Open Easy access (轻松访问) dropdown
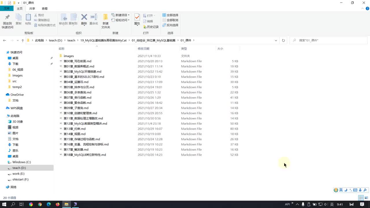370x208 pixels. point(121,20)
